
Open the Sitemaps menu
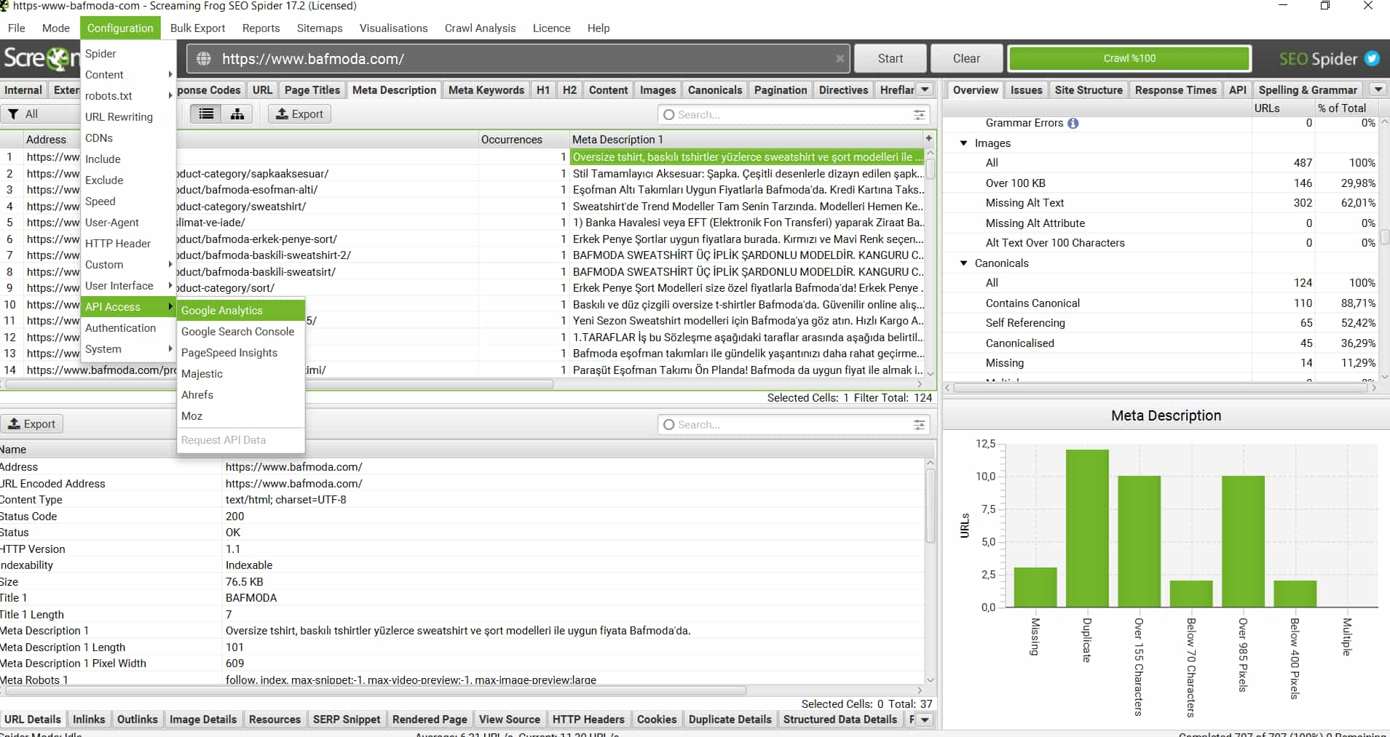coord(320,28)
